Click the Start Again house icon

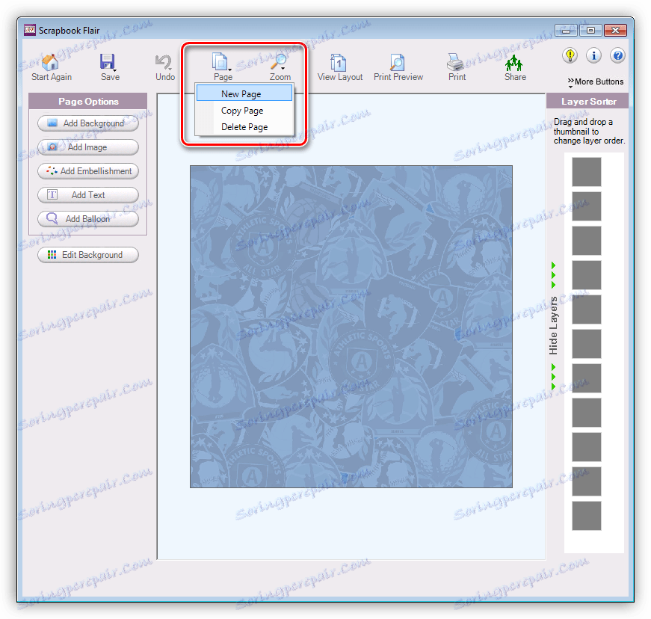51,62
